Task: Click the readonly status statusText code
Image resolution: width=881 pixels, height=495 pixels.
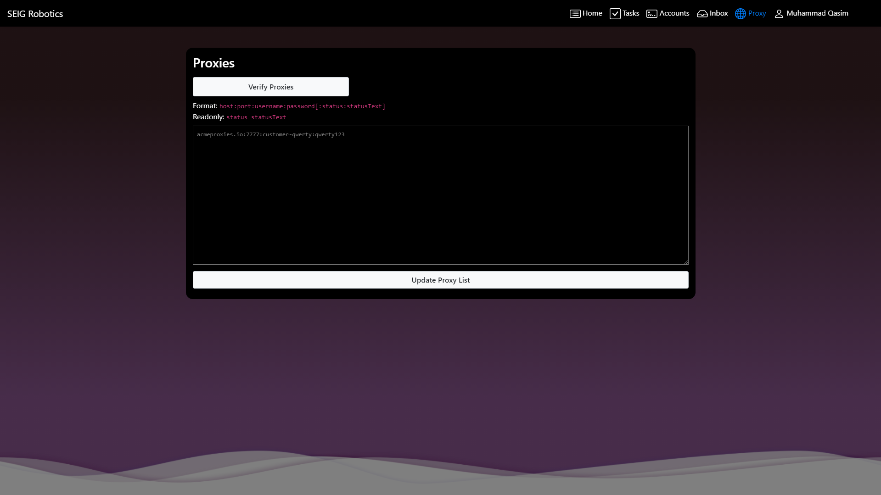Action: pyautogui.click(x=256, y=117)
